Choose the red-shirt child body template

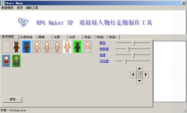[6, 61]
